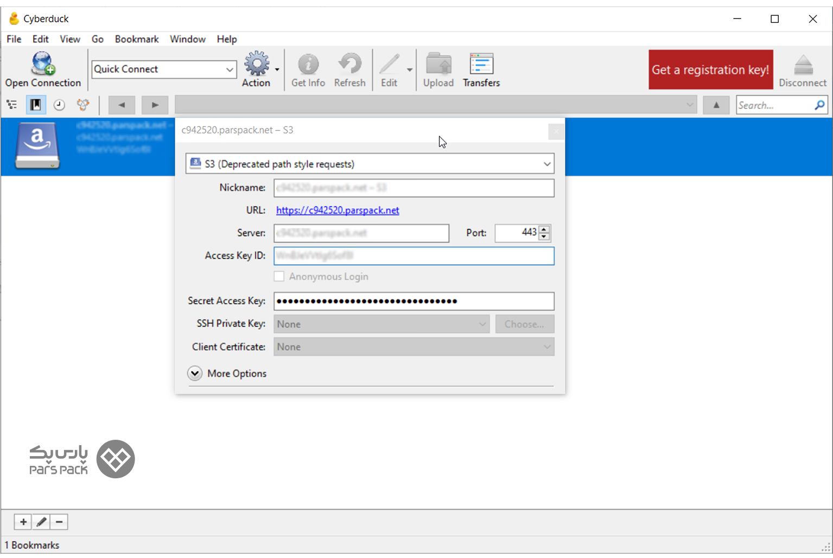The width and height of the screenshot is (833, 558).
Task: Open the Action gear menu
Action: [x=257, y=65]
